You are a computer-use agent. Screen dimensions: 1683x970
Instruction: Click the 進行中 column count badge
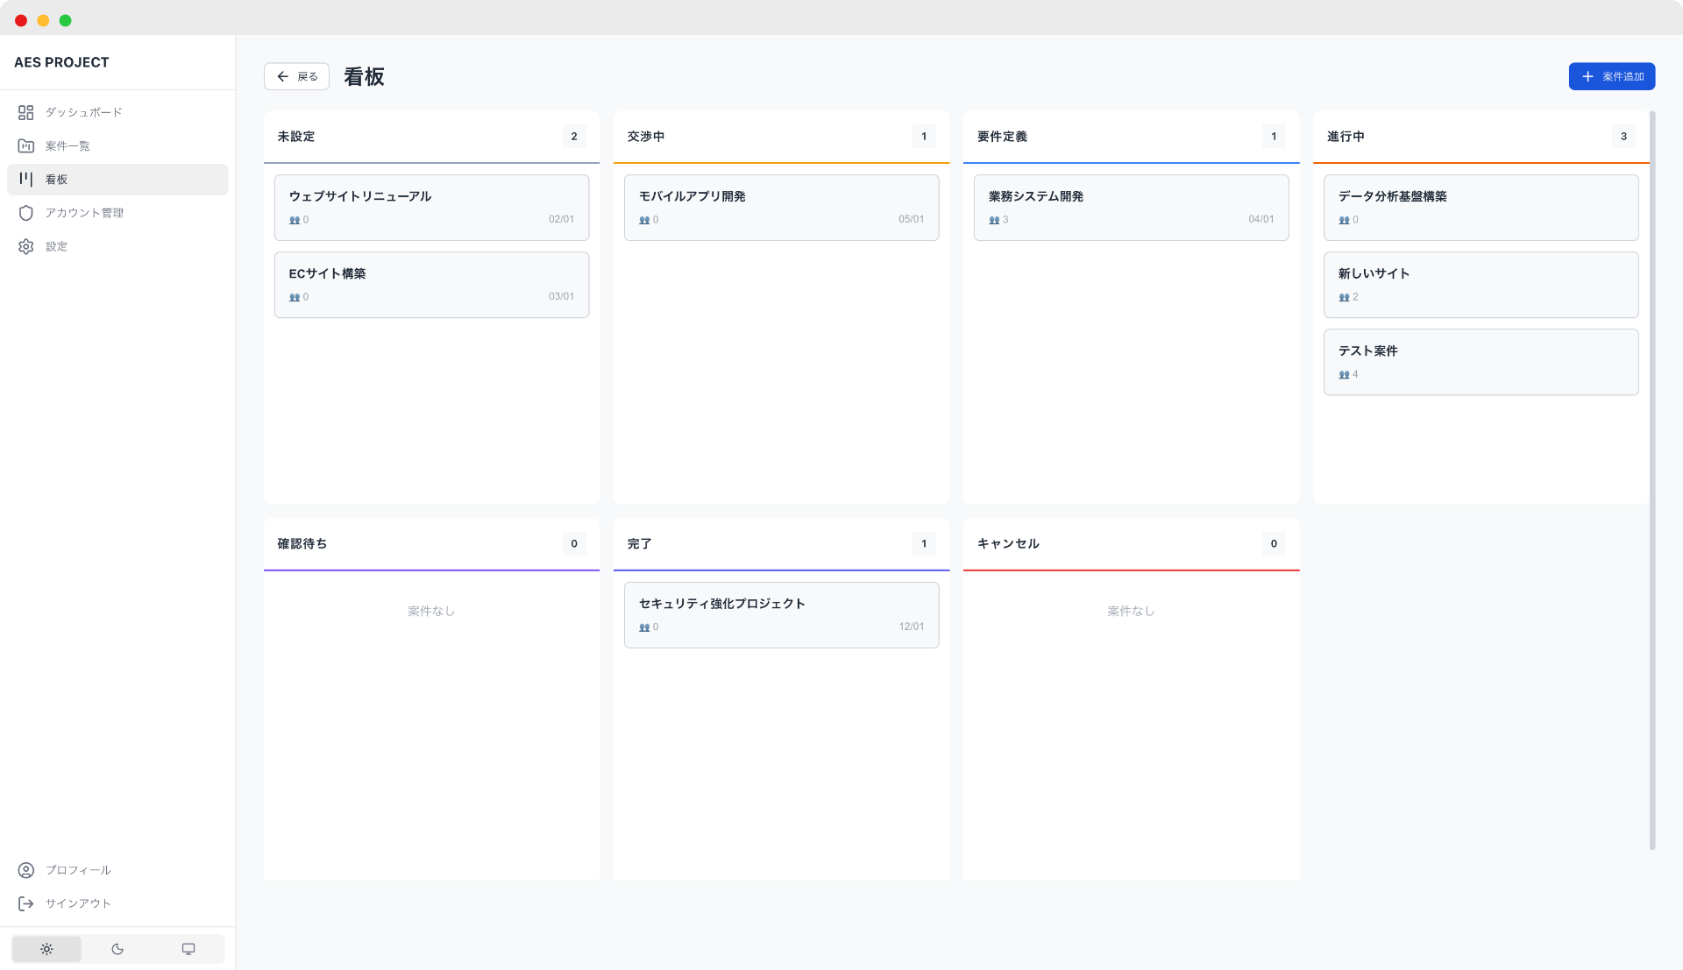click(1623, 136)
